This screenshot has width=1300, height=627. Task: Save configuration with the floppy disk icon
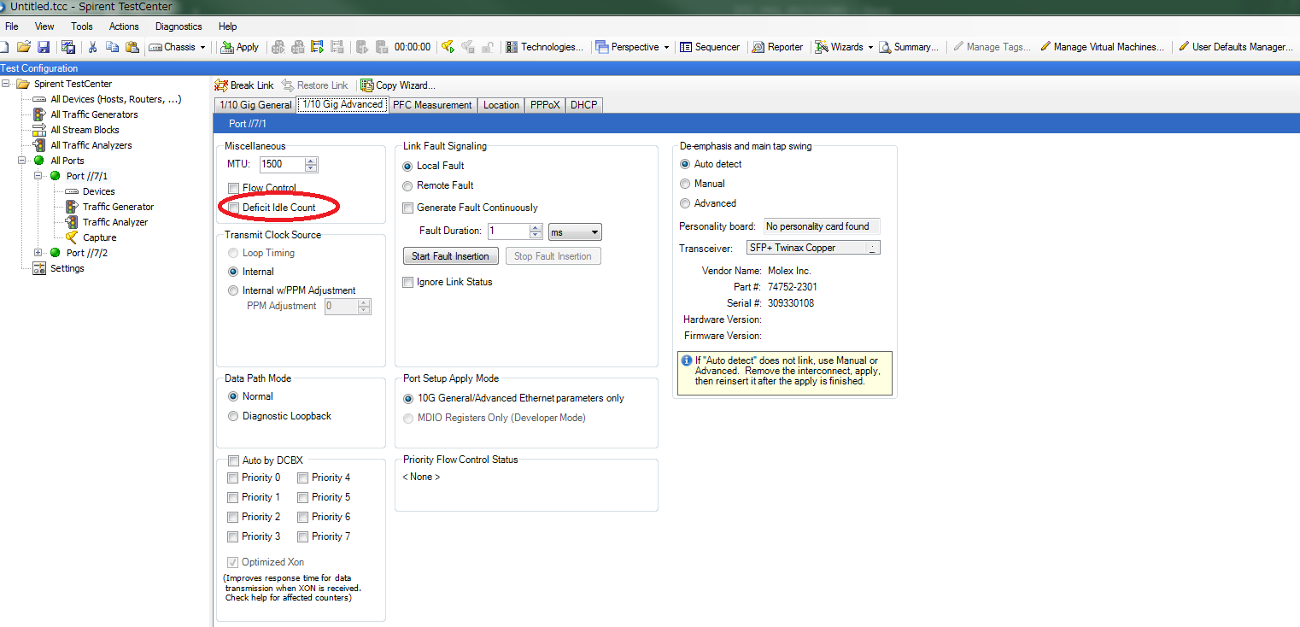pos(43,47)
